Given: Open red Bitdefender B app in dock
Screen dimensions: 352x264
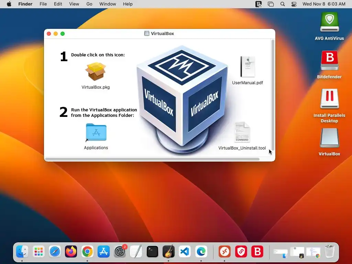Looking at the screenshot, I should (x=257, y=251).
